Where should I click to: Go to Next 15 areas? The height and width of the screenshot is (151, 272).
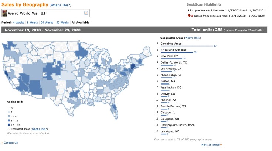(x=212, y=145)
